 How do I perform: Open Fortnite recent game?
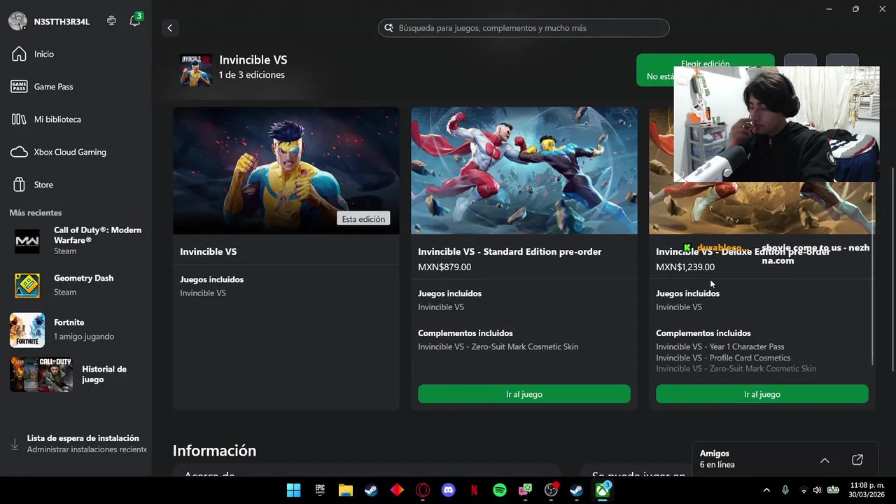[x=76, y=330]
